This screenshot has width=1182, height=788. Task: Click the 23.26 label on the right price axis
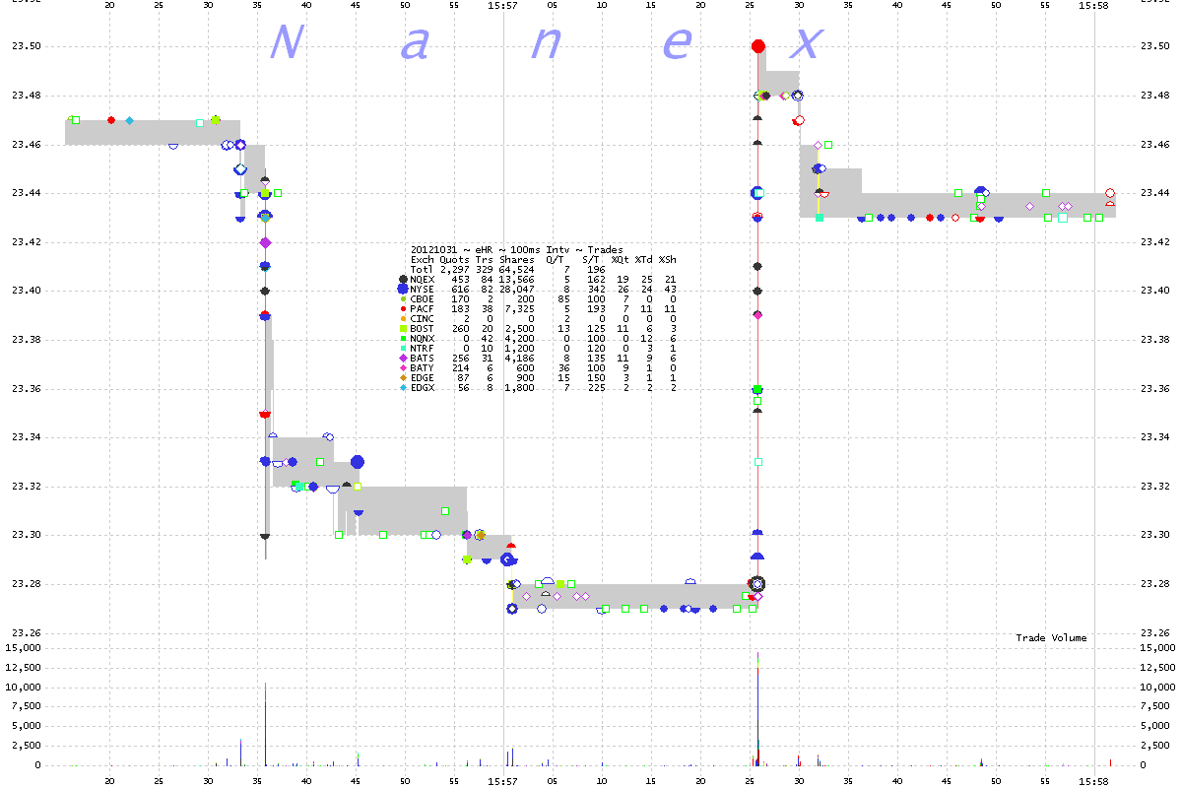tap(1153, 632)
